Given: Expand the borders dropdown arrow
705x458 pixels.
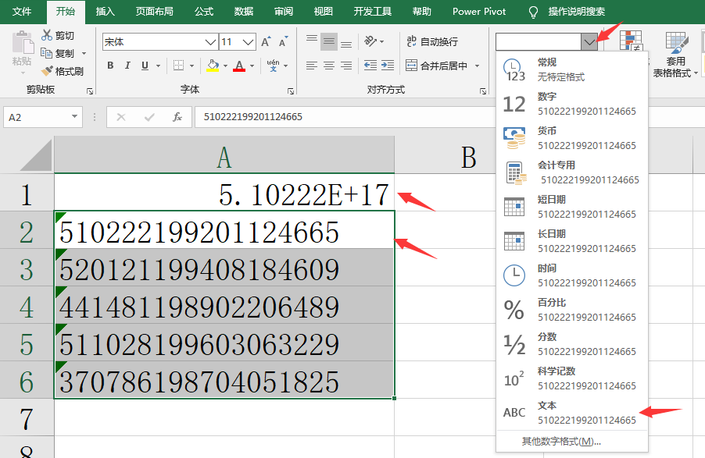Looking at the screenshot, I should 192,66.
